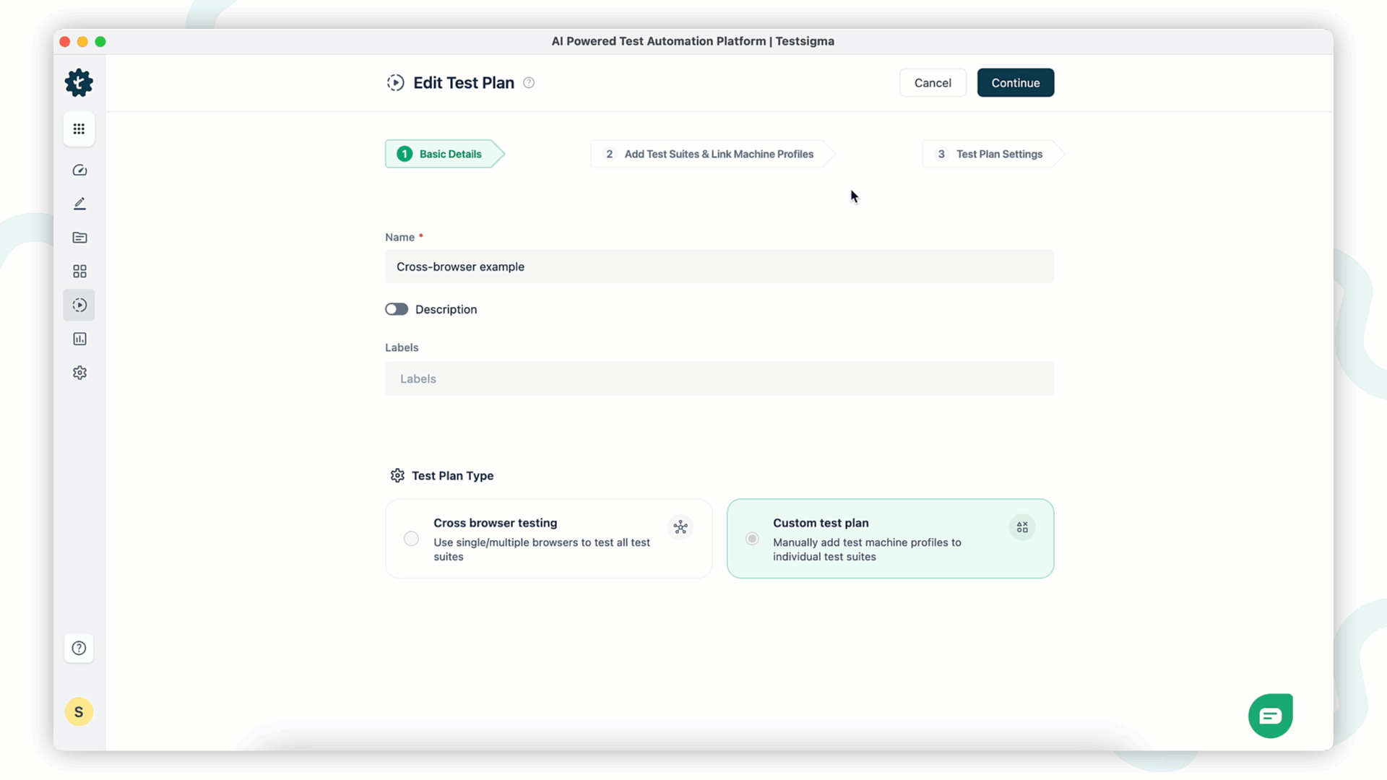The height and width of the screenshot is (780, 1387).
Task: Open the test development pencil icon
Action: (x=79, y=203)
